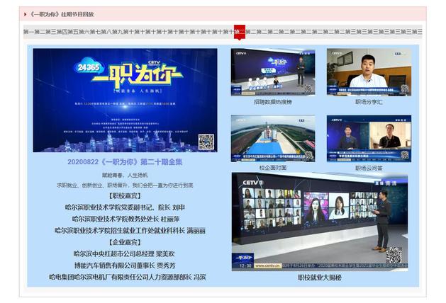Open the 职场云问答 video thumbnail

369,139
